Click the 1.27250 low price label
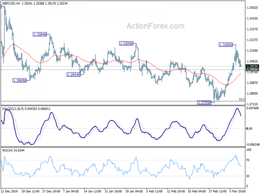Image resolution: width=260 pixels, height=195 pixels. point(204,103)
